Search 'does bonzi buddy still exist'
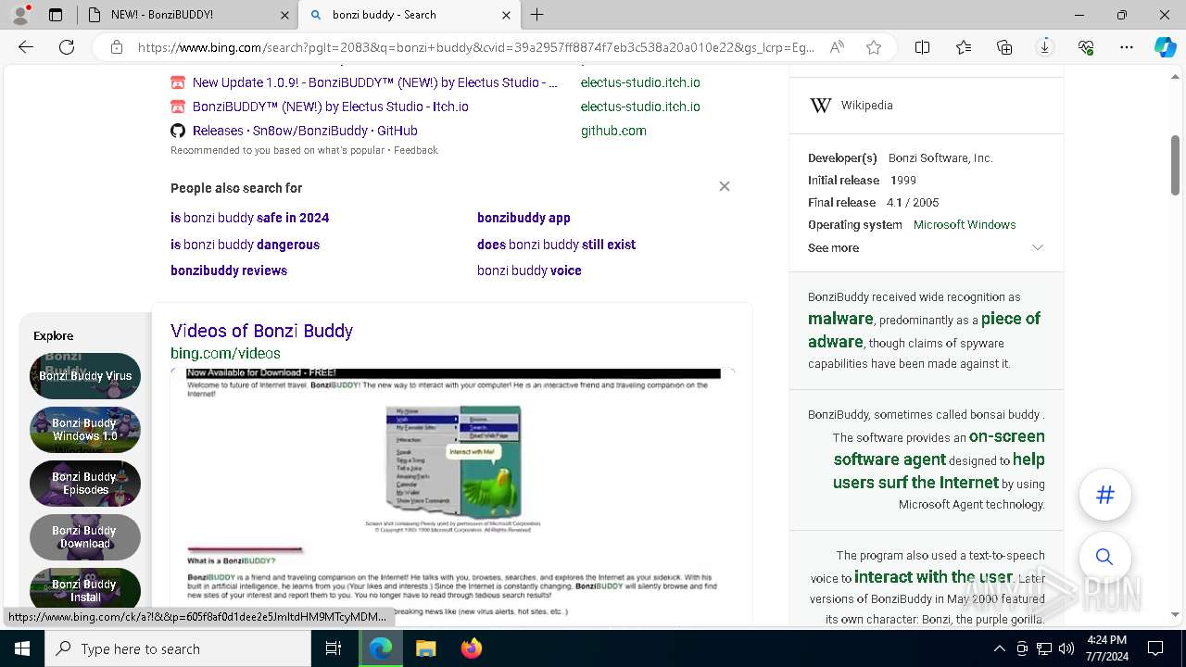The height and width of the screenshot is (667, 1186). (556, 245)
